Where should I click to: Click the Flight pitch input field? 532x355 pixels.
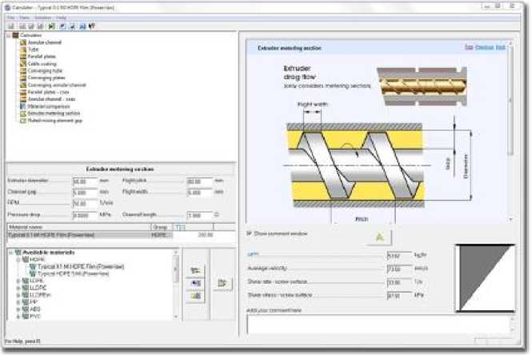tap(199, 181)
